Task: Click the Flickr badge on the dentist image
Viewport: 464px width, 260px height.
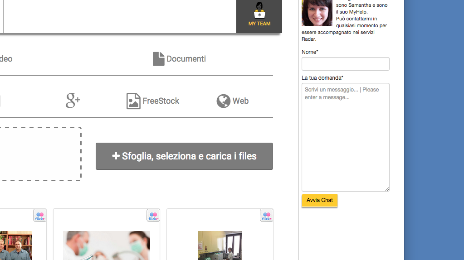Action: [x=153, y=216]
